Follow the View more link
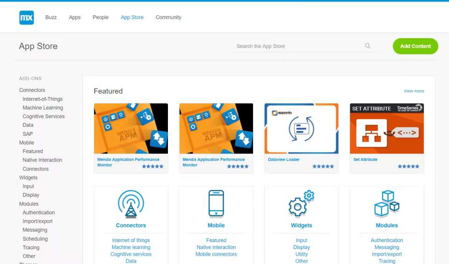Image resolution: width=449 pixels, height=264 pixels. coord(414,91)
